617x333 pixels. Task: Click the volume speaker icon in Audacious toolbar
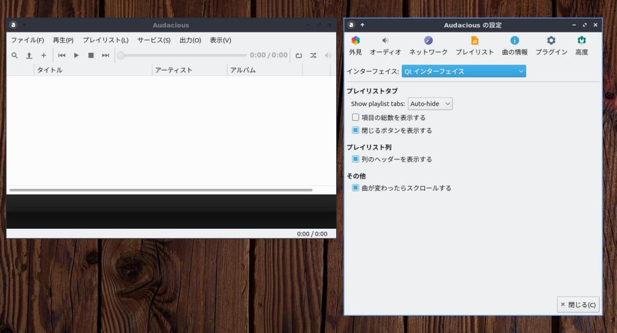328,55
